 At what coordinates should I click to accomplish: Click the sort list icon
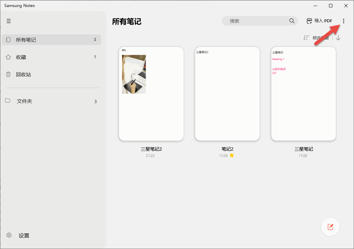coord(306,38)
